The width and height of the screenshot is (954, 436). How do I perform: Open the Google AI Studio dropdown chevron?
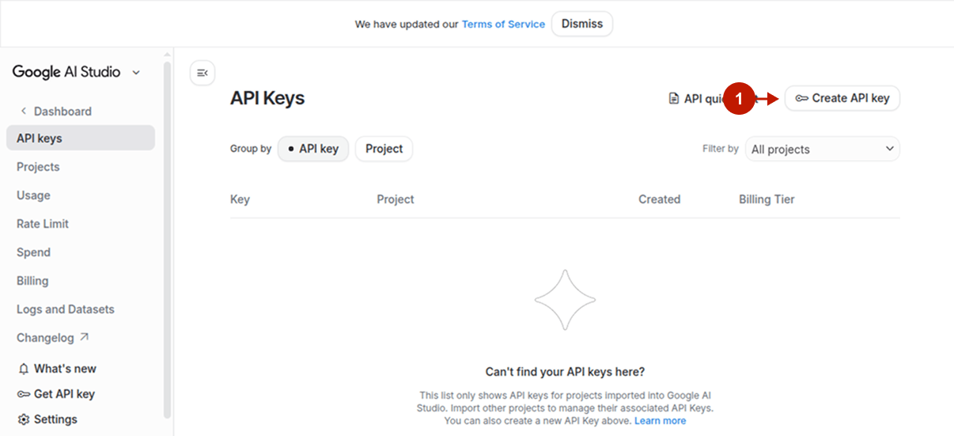(136, 72)
